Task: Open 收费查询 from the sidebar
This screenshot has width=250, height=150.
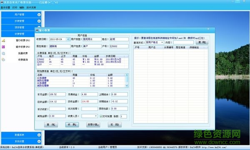Action: (23, 60)
